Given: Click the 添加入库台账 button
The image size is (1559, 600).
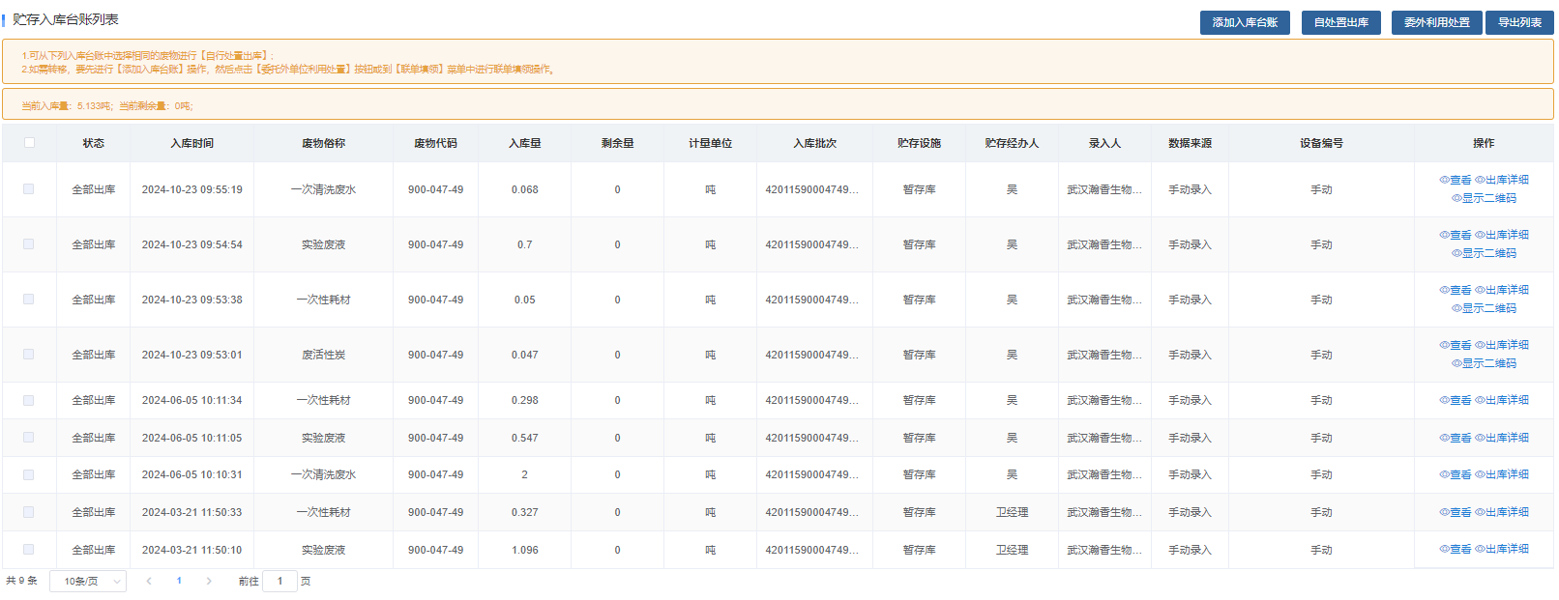Looking at the screenshot, I should (x=1245, y=22).
